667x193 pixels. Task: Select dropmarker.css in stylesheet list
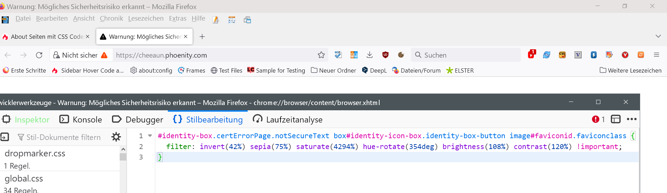(35, 154)
